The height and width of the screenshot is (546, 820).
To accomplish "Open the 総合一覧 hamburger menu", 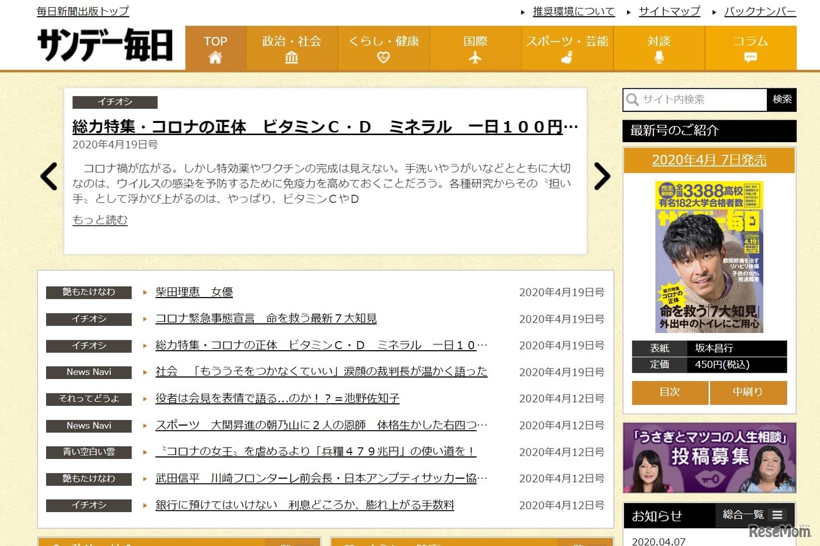I will click(776, 515).
